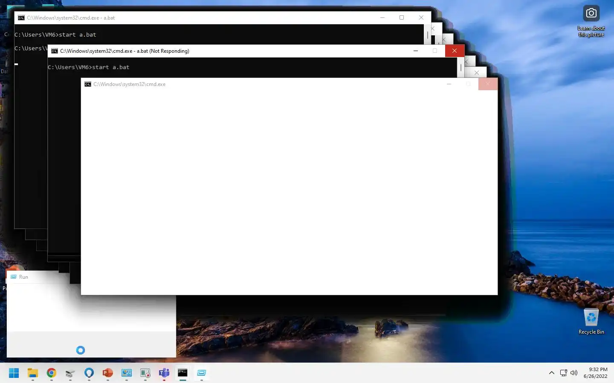The width and height of the screenshot is (614, 383).
Task: Click the scrollbar of the rear a.bat window
Action: tap(428, 34)
